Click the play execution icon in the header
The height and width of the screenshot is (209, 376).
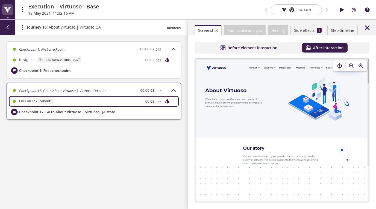point(342,10)
